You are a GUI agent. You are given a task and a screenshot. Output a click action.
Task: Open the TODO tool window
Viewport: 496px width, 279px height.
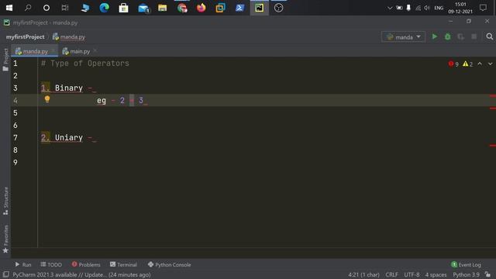pos(51,264)
